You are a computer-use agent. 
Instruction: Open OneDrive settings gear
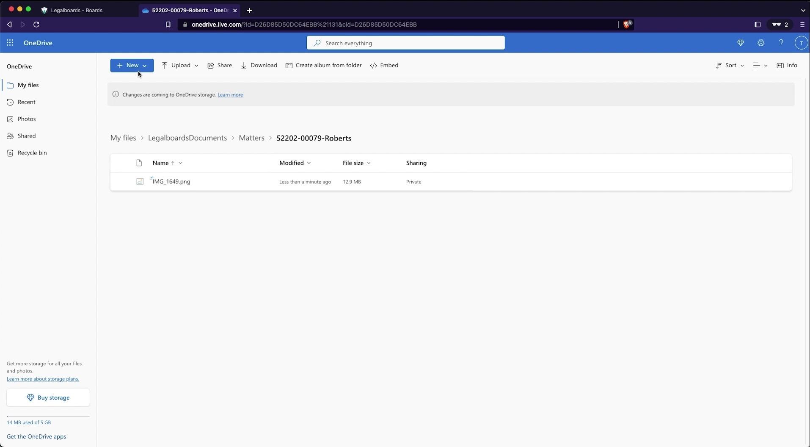tap(760, 43)
